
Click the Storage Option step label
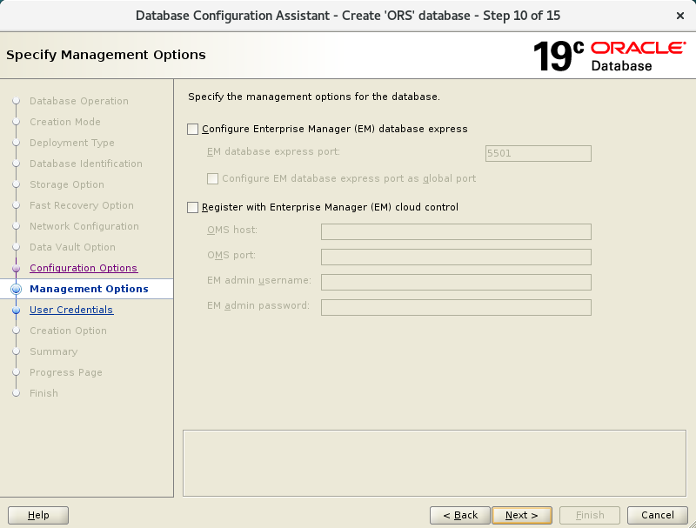pyautogui.click(x=67, y=184)
